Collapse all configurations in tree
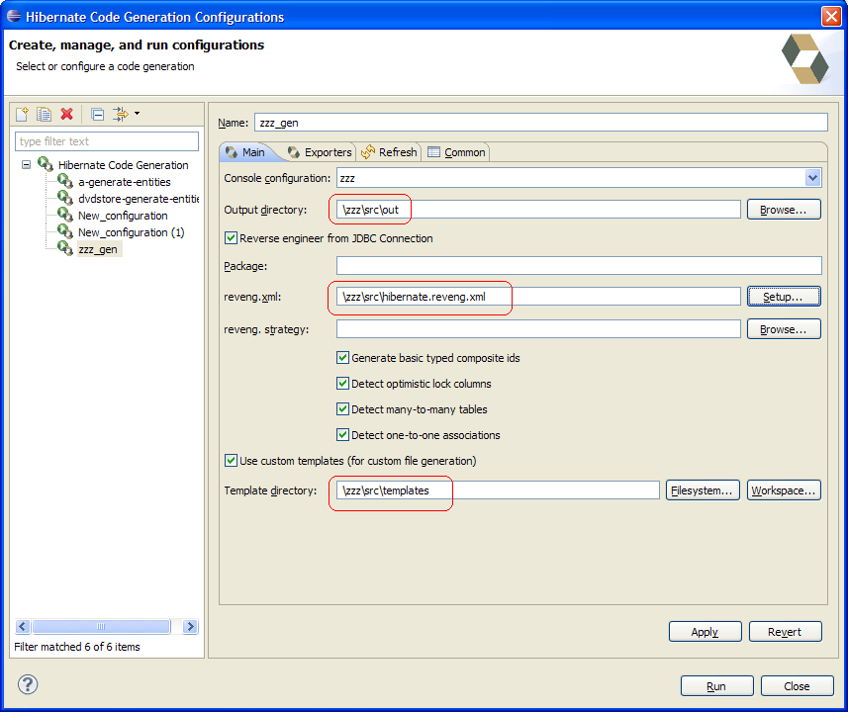The image size is (848, 712). click(x=98, y=114)
